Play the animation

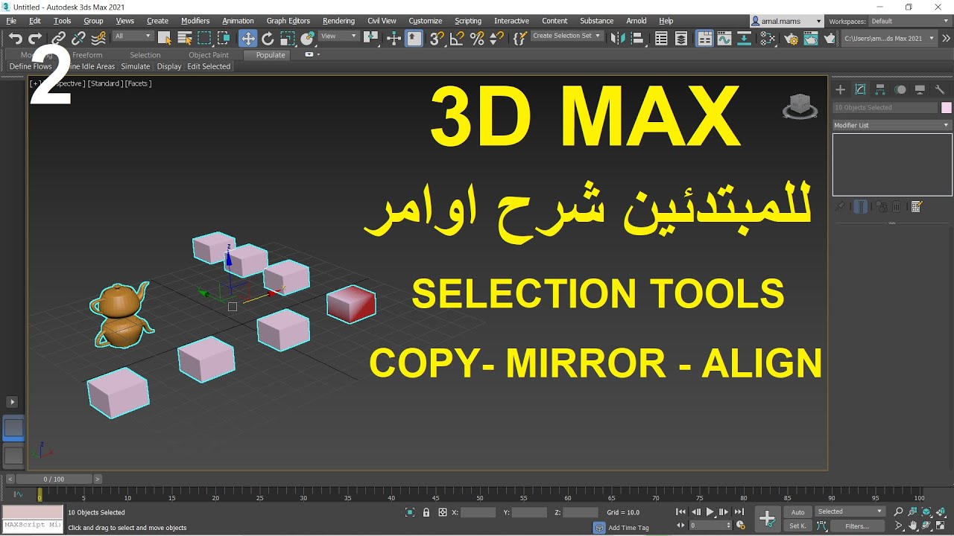coord(710,512)
